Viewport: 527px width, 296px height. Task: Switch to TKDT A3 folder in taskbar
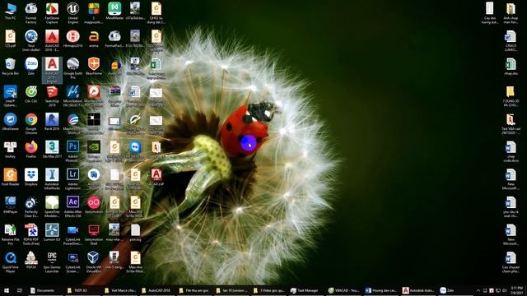pyautogui.click(x=82, y=290)
